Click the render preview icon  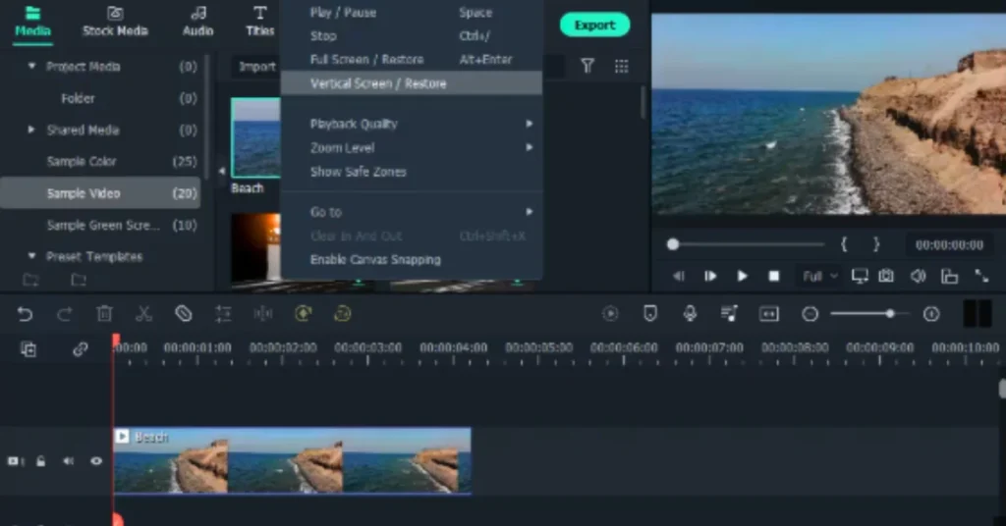pyautogui.click(x=610, y=314)
